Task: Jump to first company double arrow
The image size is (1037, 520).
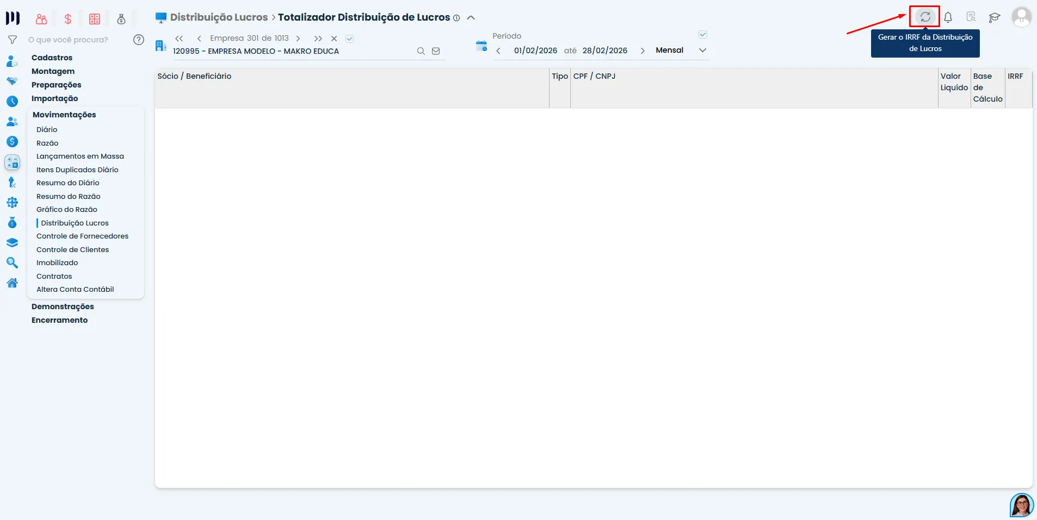Action: pyautogui.click(x=179, y=39)
